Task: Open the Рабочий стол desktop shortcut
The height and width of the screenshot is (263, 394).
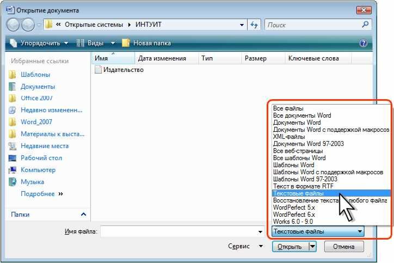Action: [x=41, y=158]
